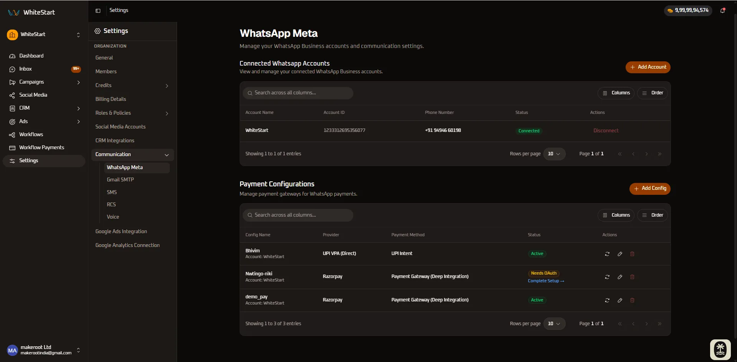
Task: Expand the CRM sidebar submenu
Action: (78, 109)
